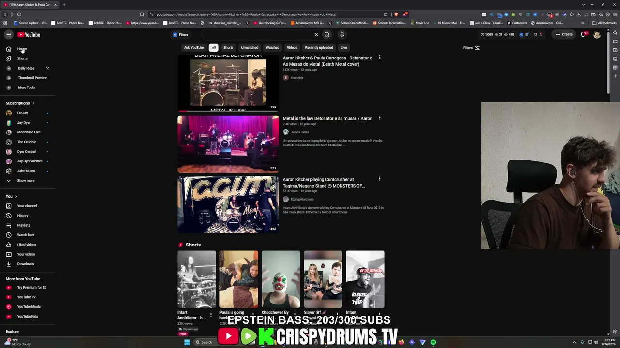Clear the YouTube search box
The width and height of the screenshot is (620, 348).
coord(316,35)
